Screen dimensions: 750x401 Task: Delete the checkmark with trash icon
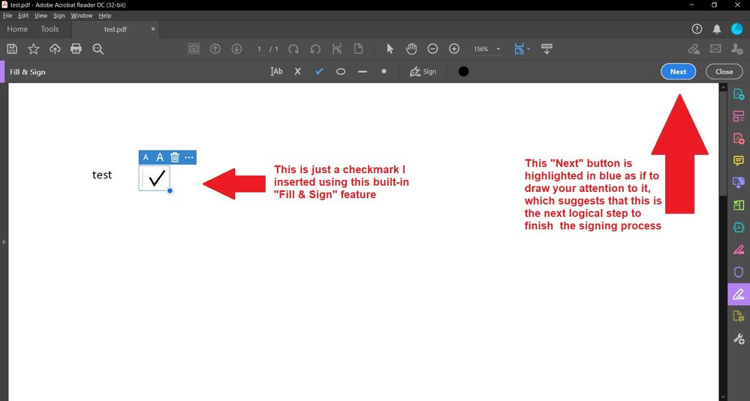coord(175,157)
